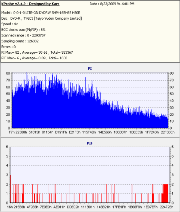Click the PIF Max statistics line
The image size is (180, 212).
click(x=34, y=58)
